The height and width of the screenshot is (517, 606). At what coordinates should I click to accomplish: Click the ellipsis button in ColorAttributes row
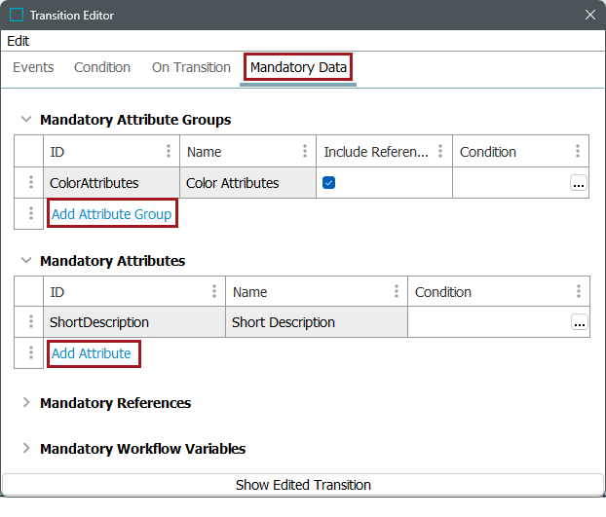(x=579, y=183)
